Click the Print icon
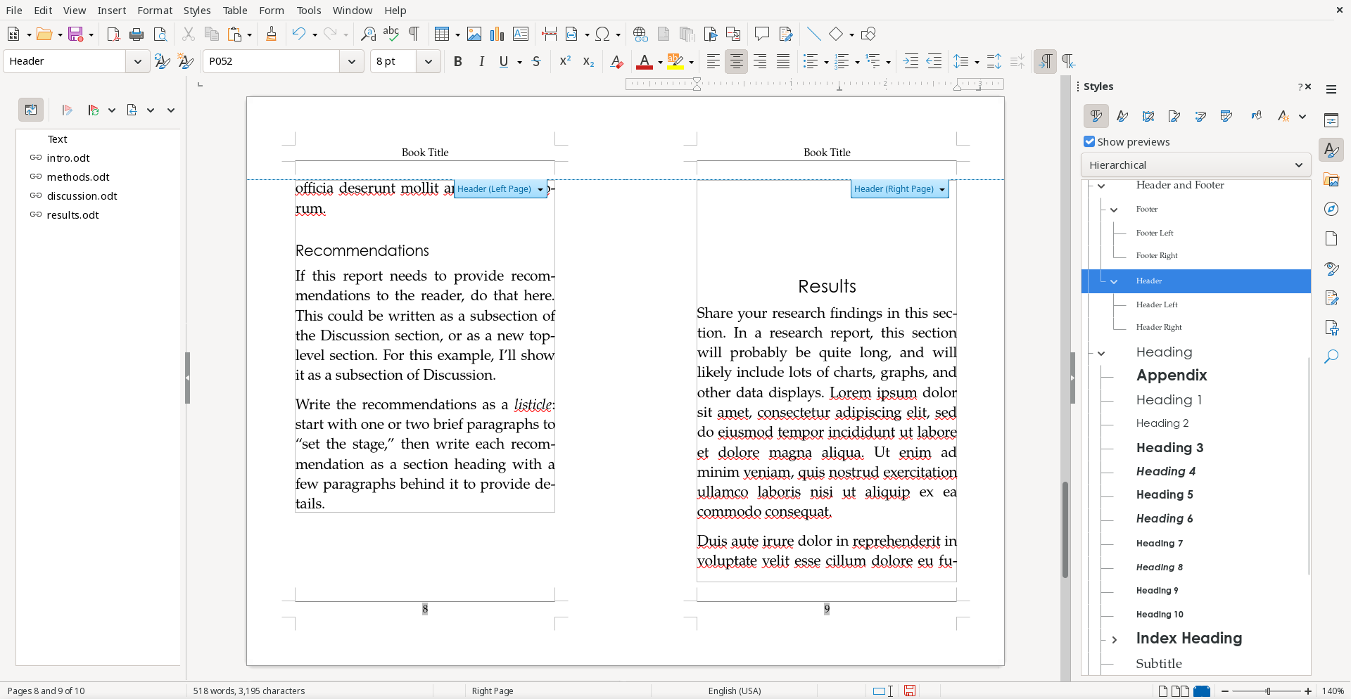This screenshot has width=1351, height=699. (137, 34)
